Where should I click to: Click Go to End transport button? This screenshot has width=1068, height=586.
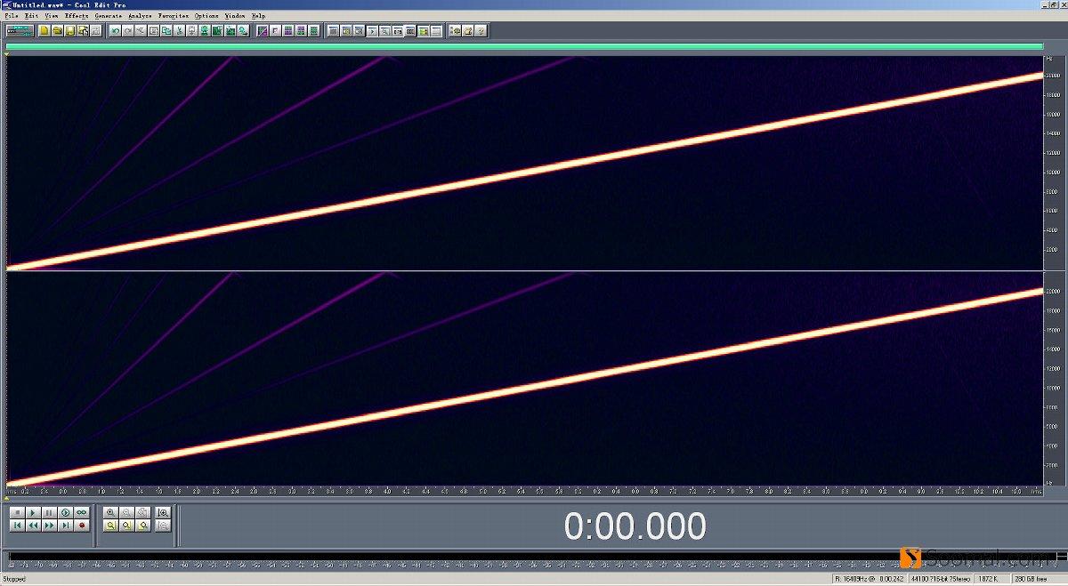click(65, 526)
